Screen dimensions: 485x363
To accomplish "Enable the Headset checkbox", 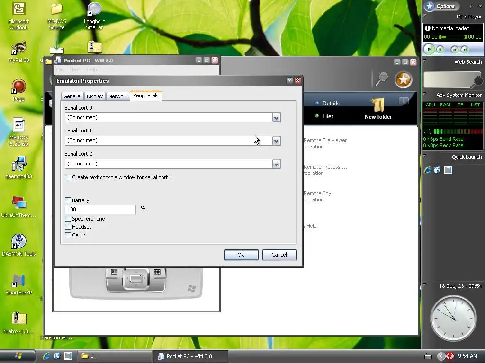I will coord(68,226).
